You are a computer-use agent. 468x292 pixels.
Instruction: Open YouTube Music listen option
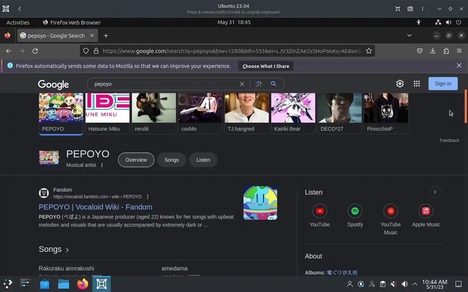click(390, 220)
